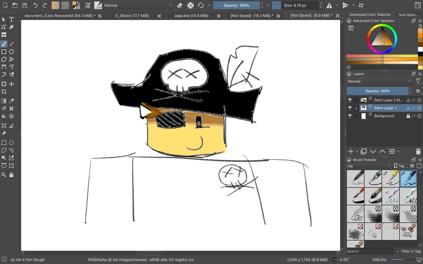Select the shape Select tool arrow
Viewport: 423px width, 264px height.
tap(4, 19)
